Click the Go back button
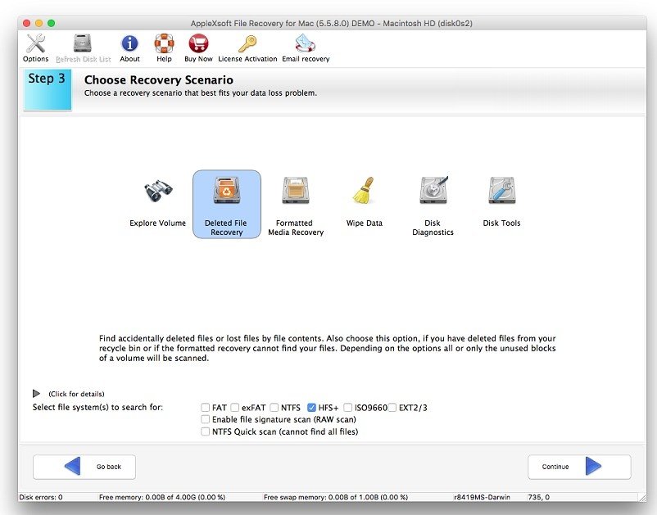 pos(84,467)
